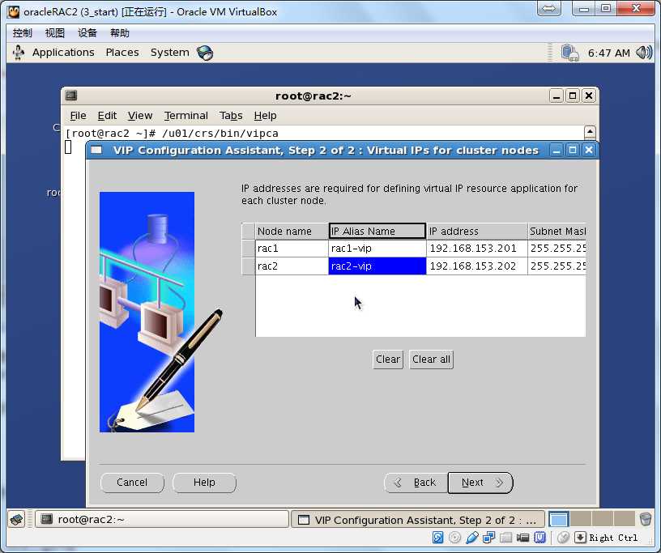661x553 pixels.
Task: Open the VirtualBox 控制 menu
Action: (x=23, y=33)
